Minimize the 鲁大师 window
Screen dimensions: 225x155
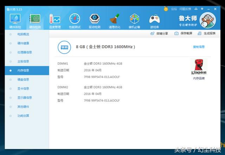[208, 9]
